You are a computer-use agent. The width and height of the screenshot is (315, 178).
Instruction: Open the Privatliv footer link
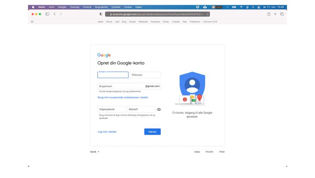[x=209, y=152]
